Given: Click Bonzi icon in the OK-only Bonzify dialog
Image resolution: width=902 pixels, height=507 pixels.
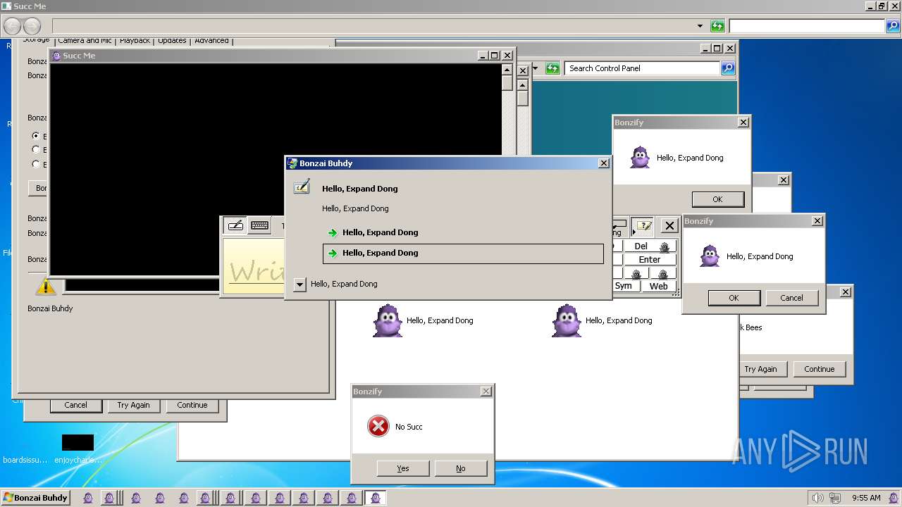Looking at the screenshot, I should click(x=640, y=157).
